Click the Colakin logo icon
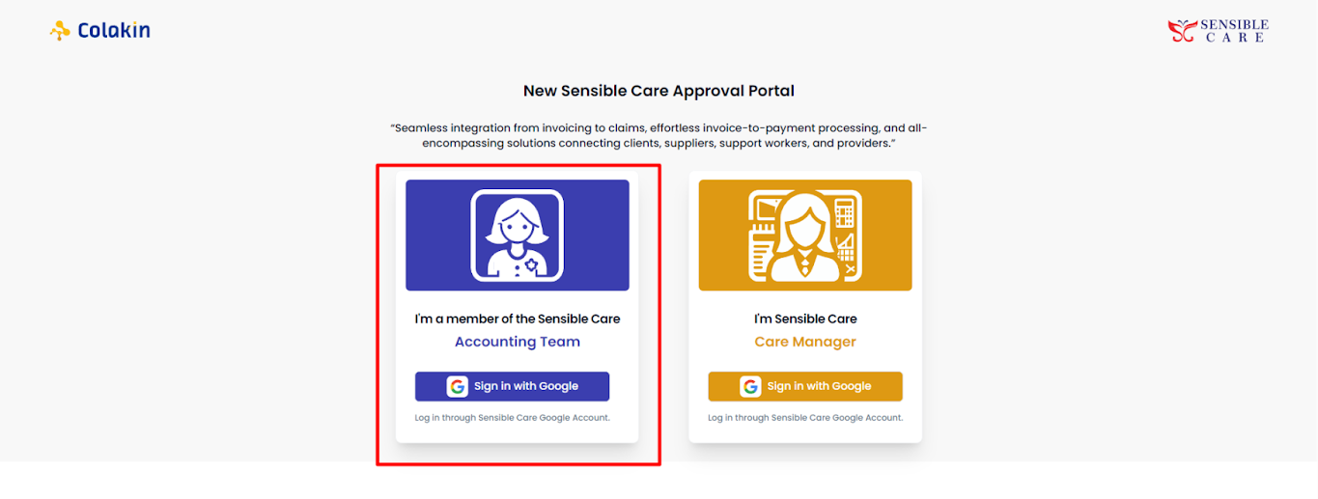Viewport: 1318px width, 499px height. [x=60, y=31]
